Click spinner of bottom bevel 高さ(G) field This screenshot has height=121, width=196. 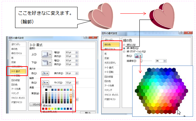point(77,64)
